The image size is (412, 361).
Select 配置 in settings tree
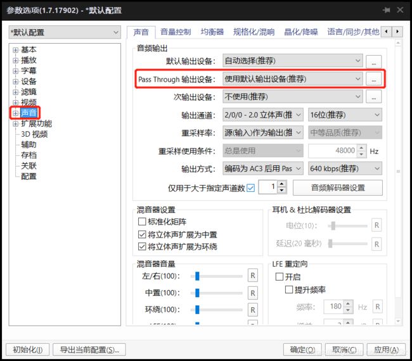[x=29, y=176]
